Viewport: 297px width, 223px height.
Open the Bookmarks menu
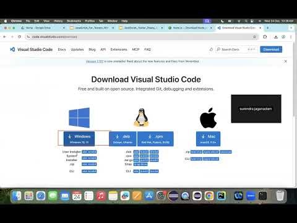pyautogui.click(x=74, y=21)
